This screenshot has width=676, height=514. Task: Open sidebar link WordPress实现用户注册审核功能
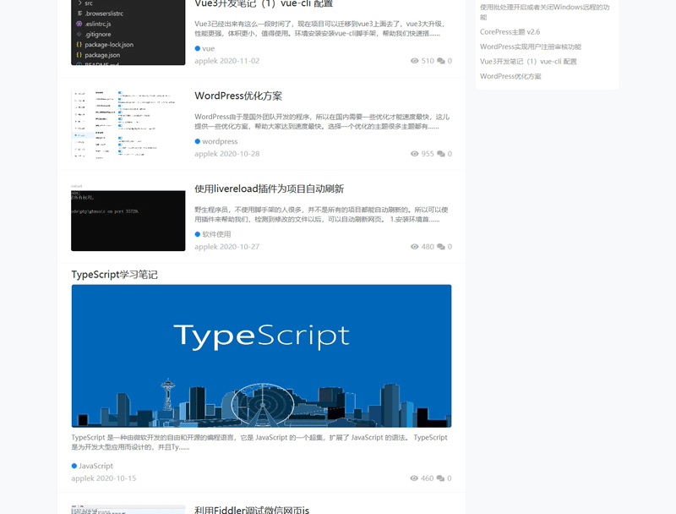click(531, 46)
